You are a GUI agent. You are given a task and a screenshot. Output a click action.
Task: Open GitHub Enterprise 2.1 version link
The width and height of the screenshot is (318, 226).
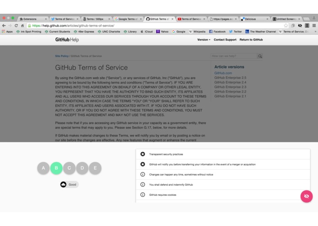[230, 96]
